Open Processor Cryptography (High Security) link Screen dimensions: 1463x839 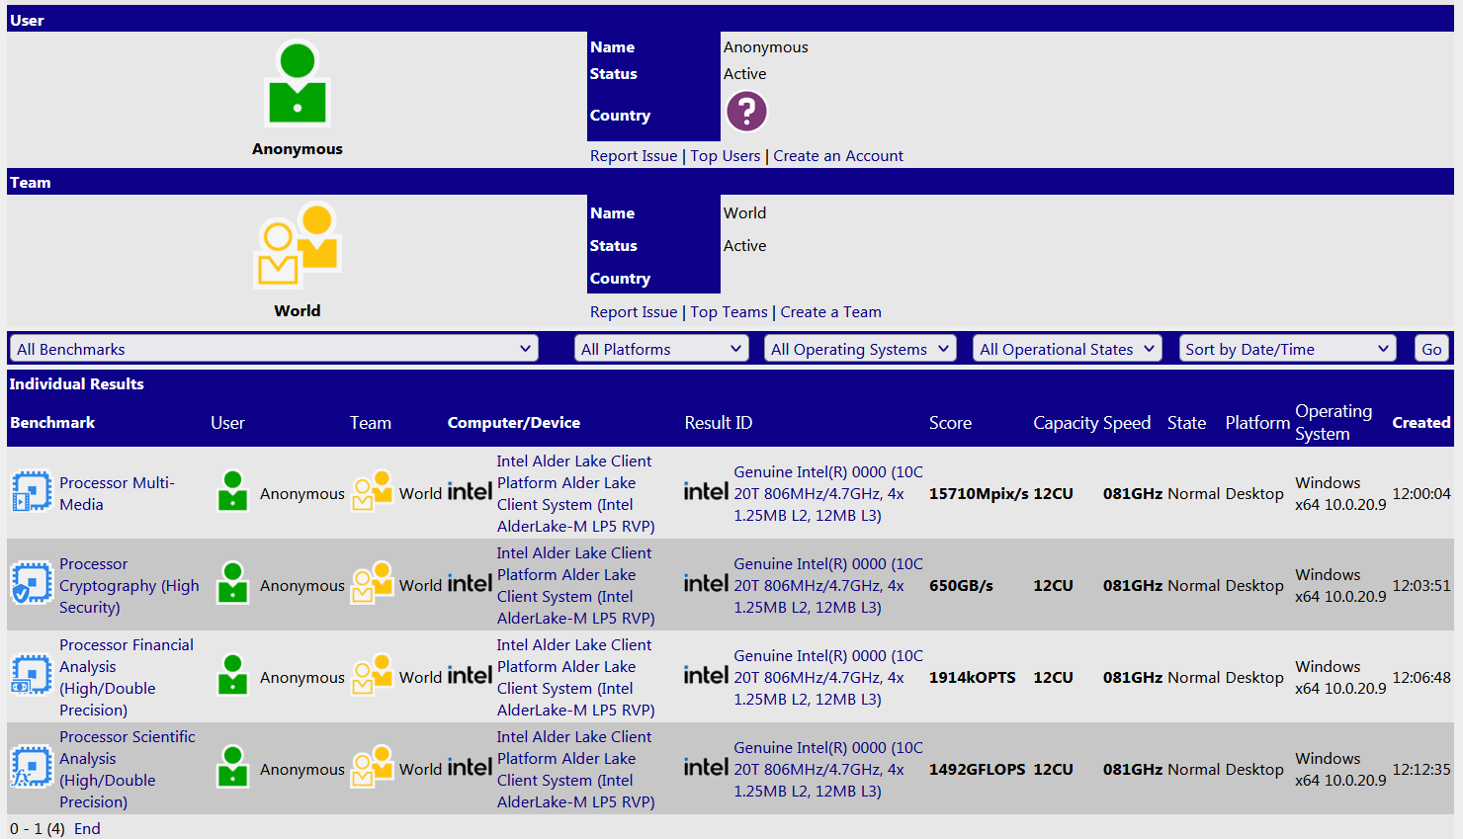pos(129,585)
